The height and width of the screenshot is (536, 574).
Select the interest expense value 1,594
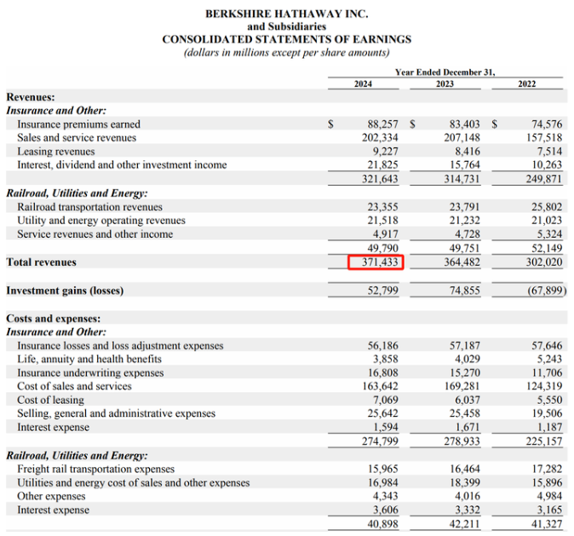point(386,427)
